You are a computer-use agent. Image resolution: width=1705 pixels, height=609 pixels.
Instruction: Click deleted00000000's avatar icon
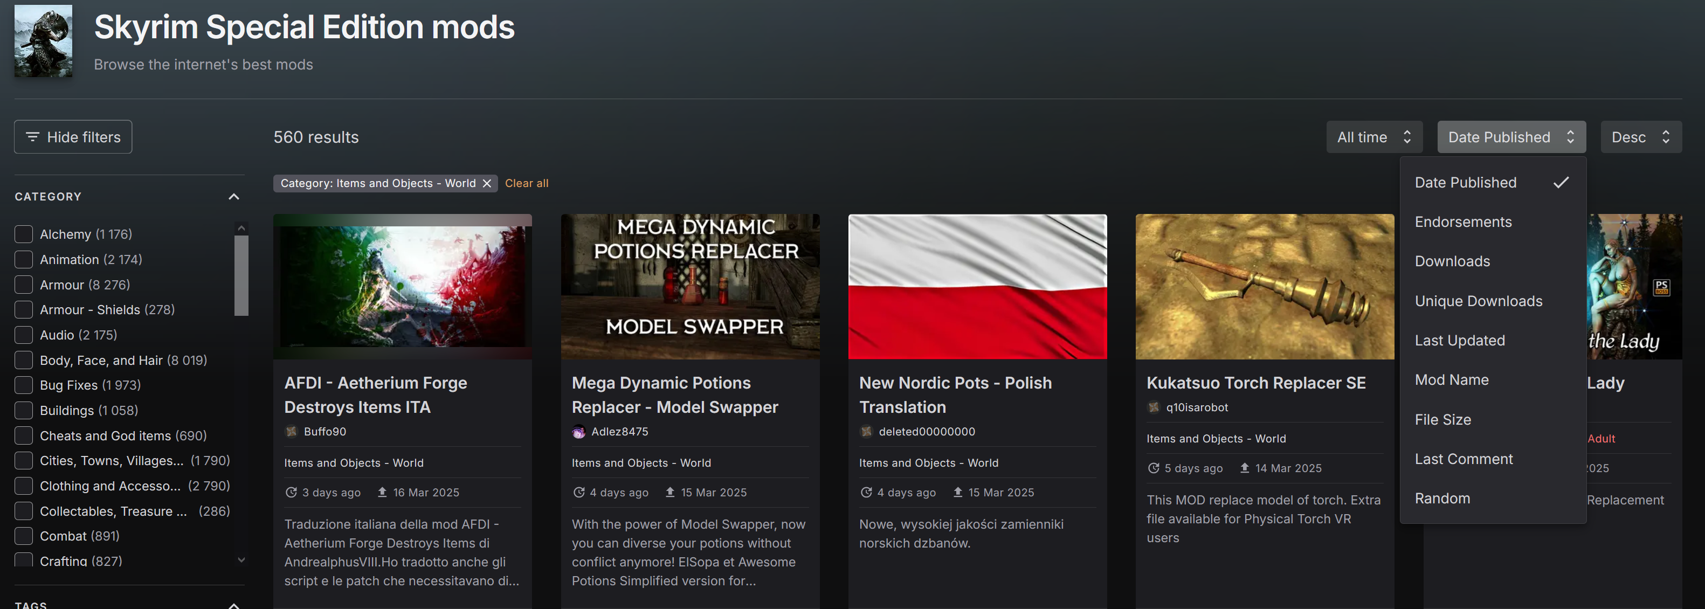pyautogui.click(x=866, y=432)
